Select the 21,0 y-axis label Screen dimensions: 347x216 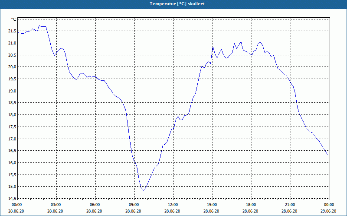[12, 43]
